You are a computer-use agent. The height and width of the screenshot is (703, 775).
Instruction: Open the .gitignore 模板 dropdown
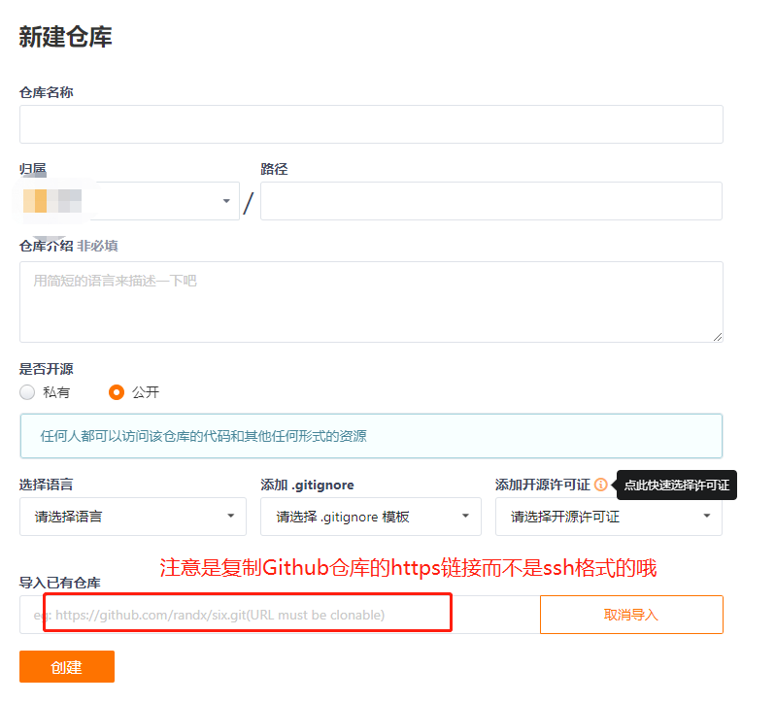click(x=371, y=517)
